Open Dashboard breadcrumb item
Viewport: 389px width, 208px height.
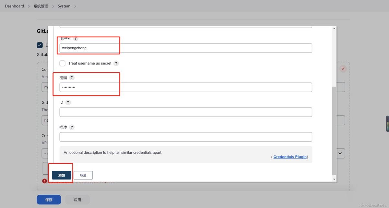coord(15,6)
